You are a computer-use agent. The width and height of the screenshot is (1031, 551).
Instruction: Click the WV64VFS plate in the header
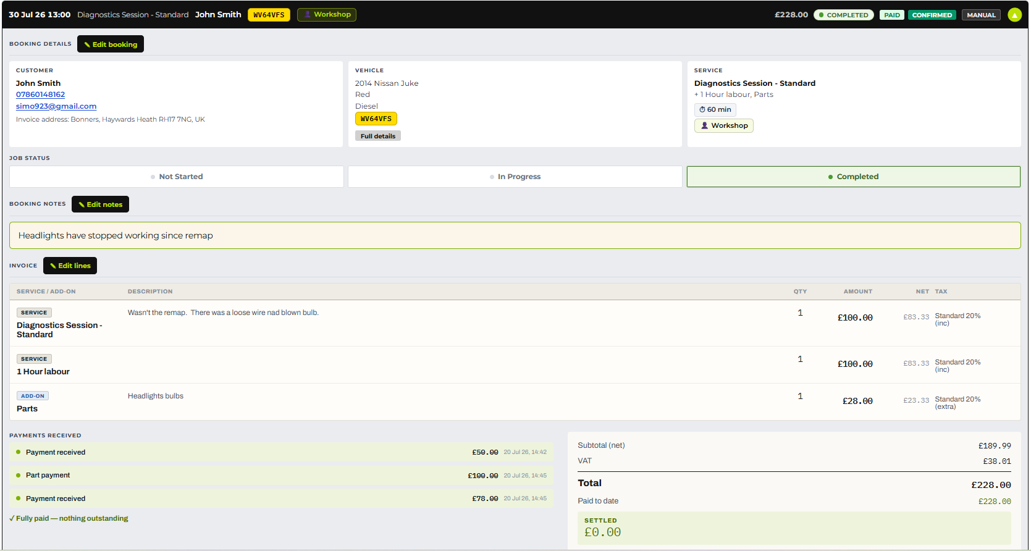pyautogui.click(x=269, y=15)
